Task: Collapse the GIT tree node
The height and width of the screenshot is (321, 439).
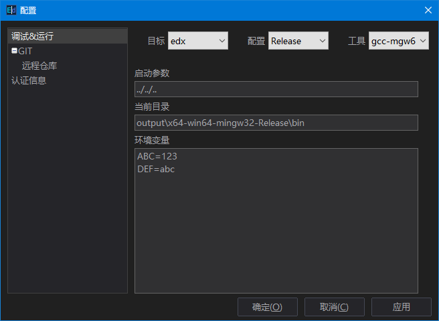Action: [x=14, y=51]
